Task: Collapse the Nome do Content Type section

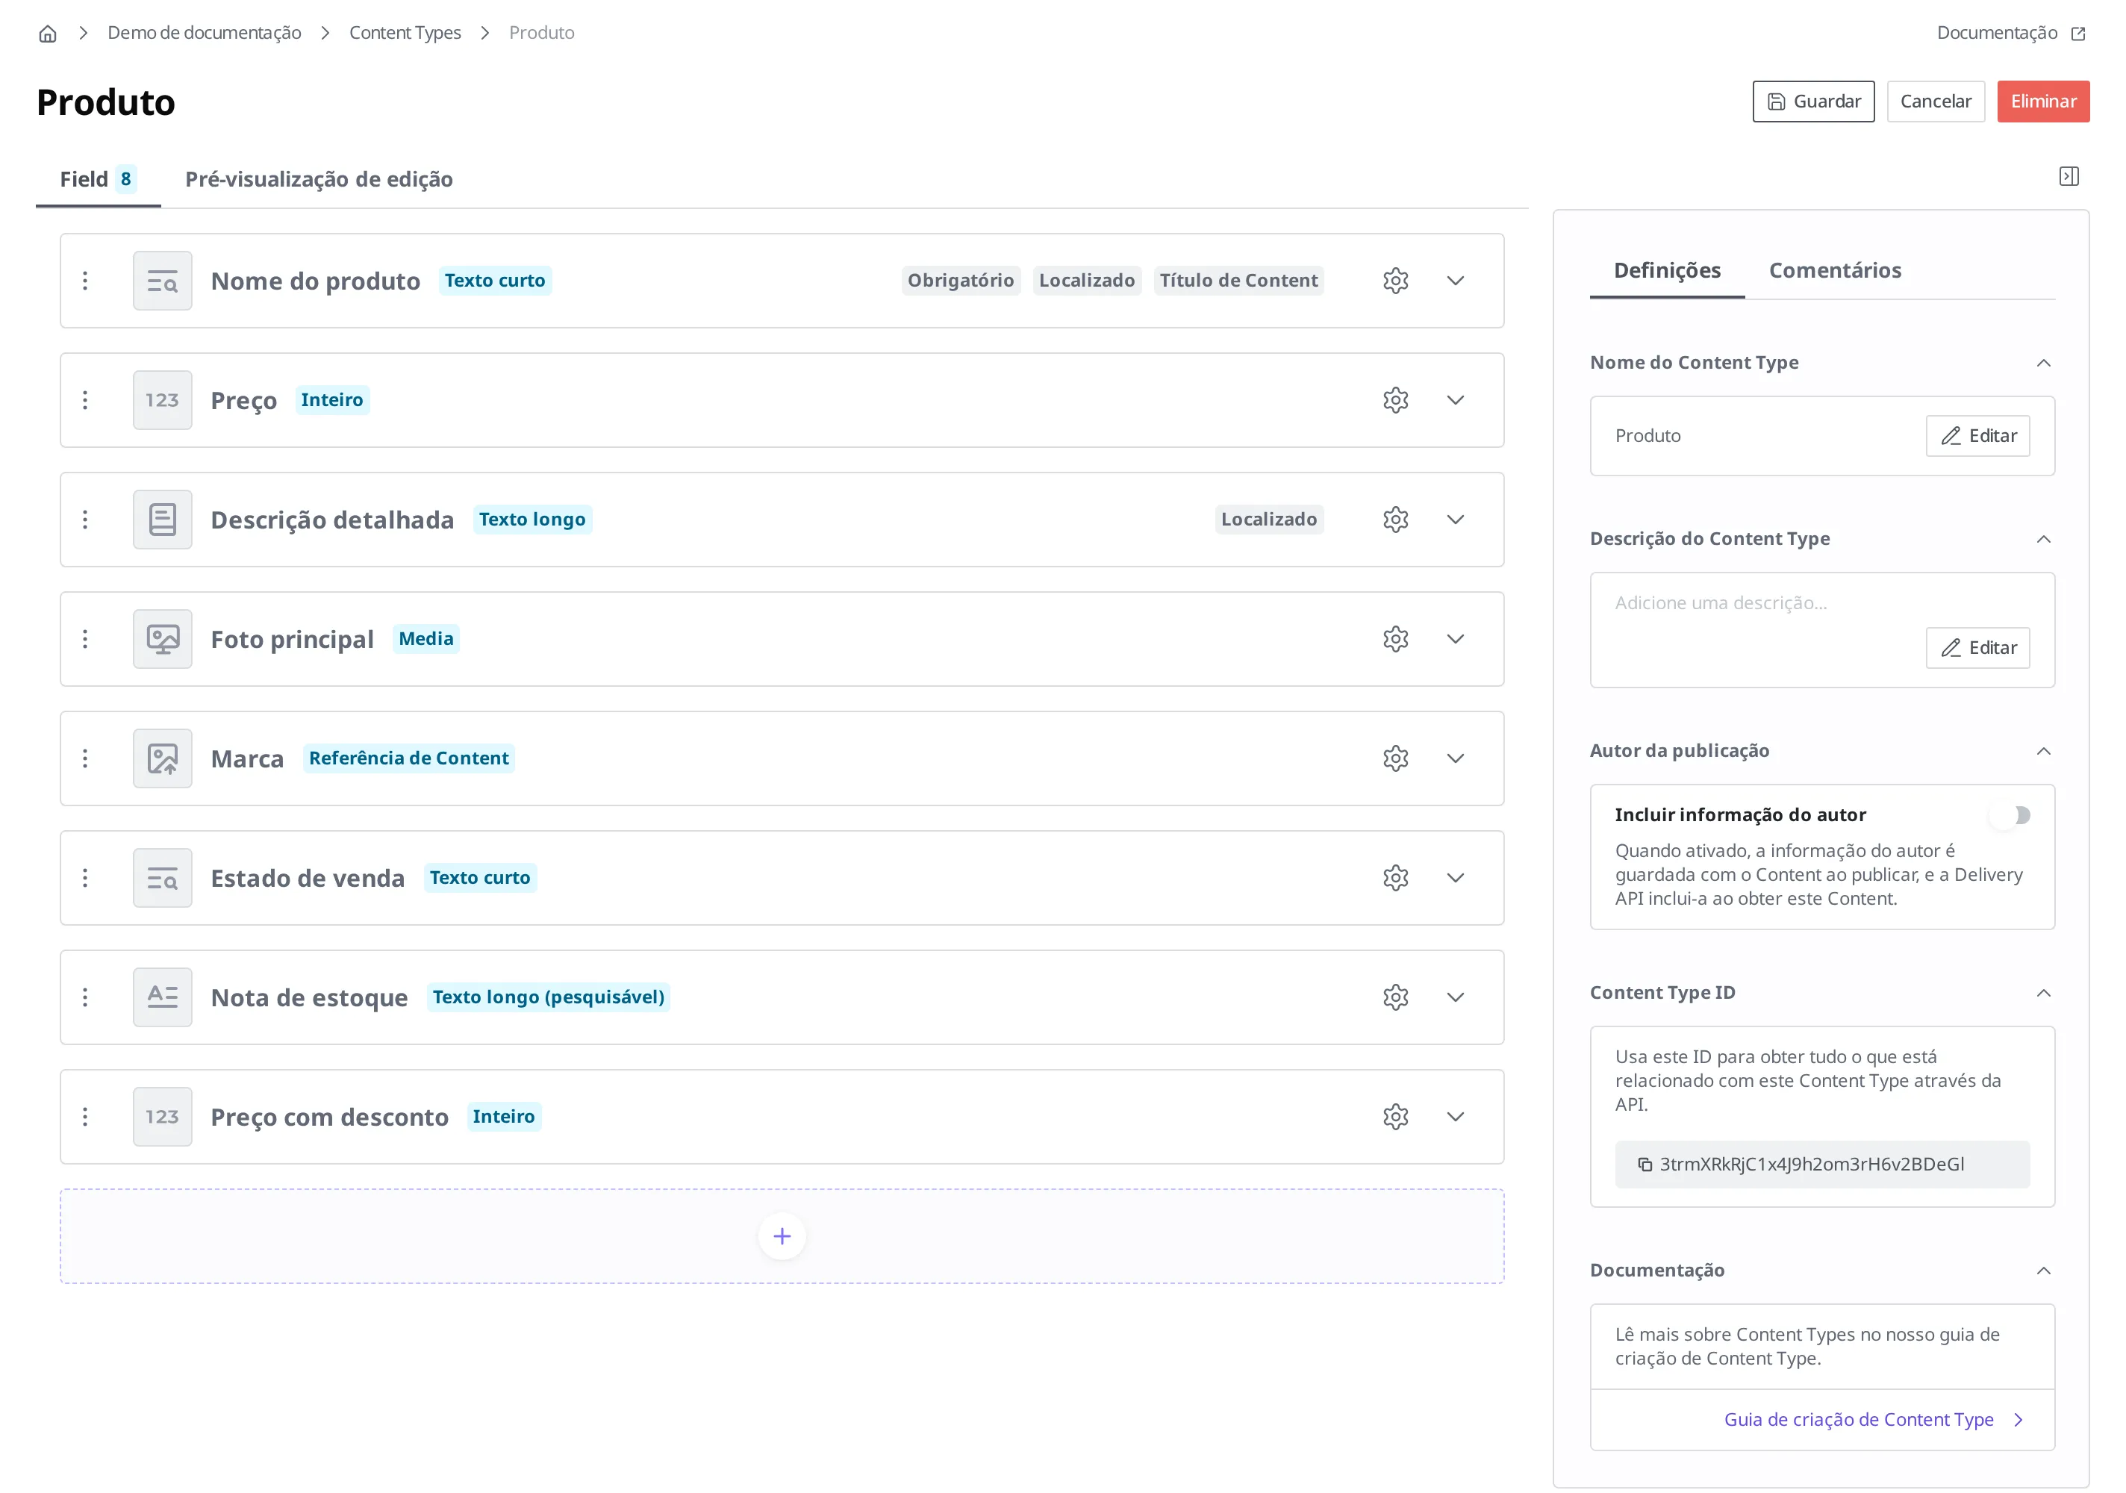Action: 2042,363
